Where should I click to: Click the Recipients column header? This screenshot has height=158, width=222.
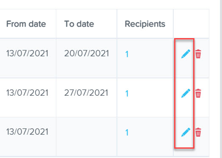click(x=145, y=24)
